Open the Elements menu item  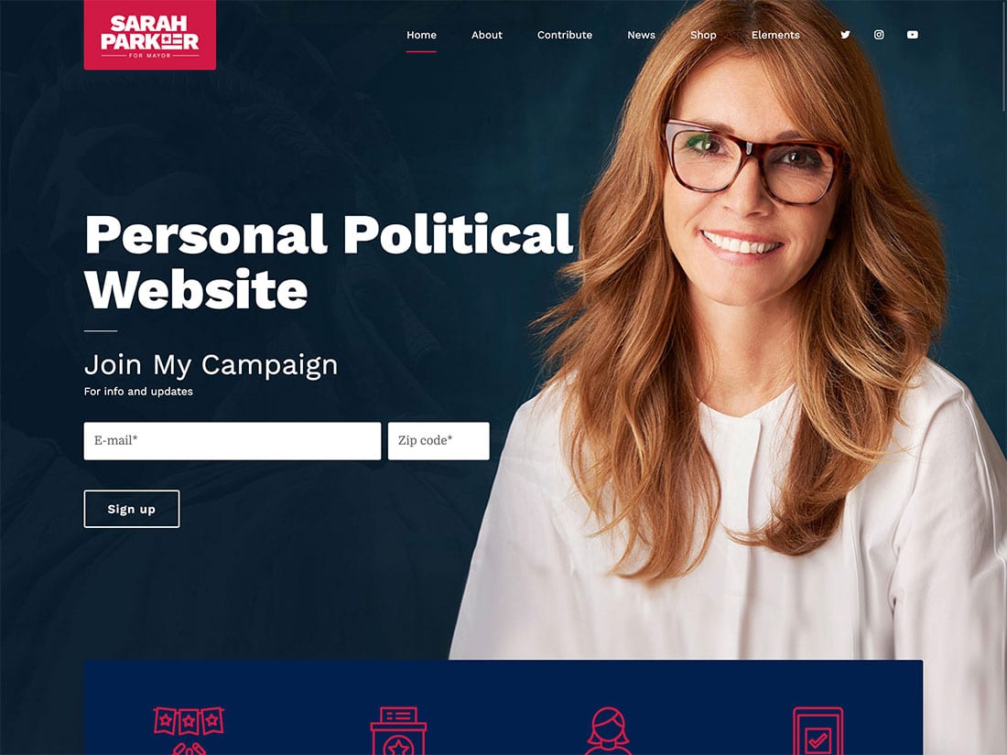click(775, 35)
